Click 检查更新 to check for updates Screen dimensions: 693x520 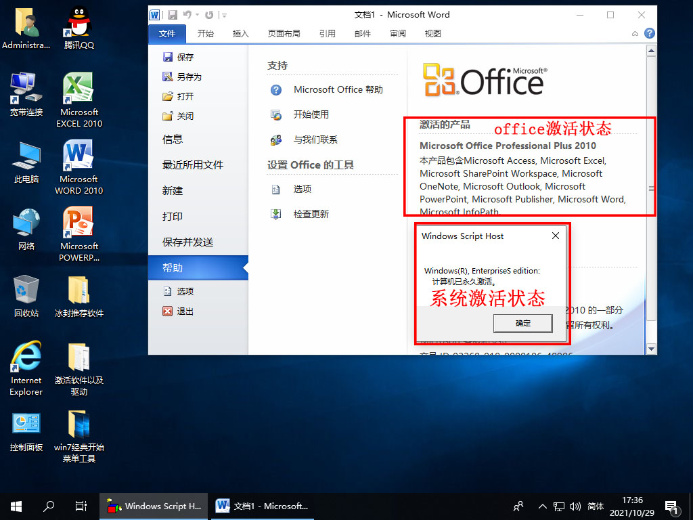coord(300,215)
